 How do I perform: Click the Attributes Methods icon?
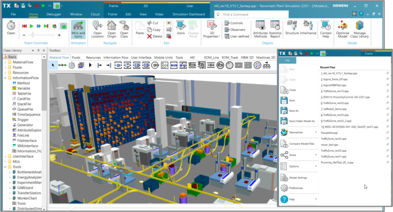pos(260,29)
